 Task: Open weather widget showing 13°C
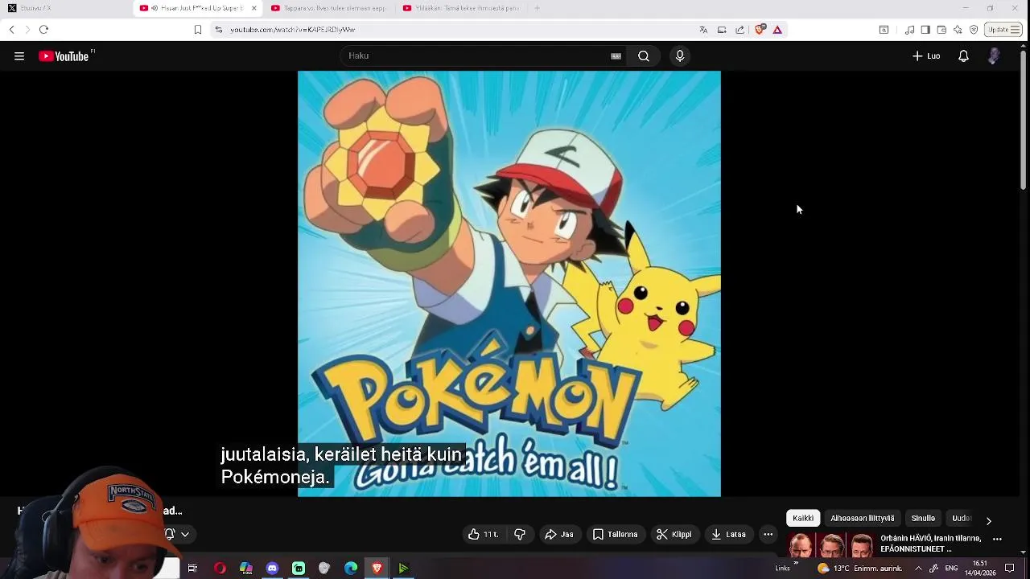coord(859,569)
